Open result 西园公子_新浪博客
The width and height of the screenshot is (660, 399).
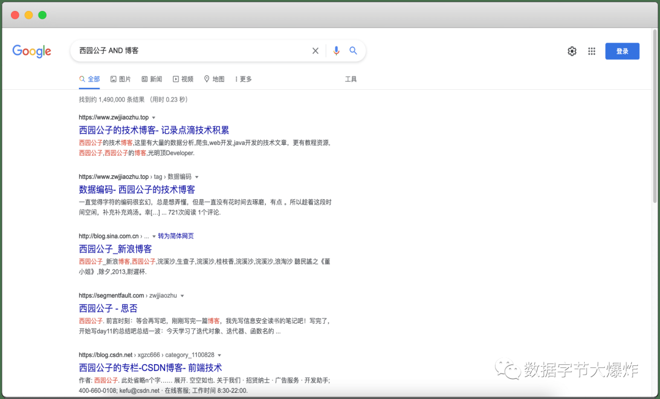(116, 249)
